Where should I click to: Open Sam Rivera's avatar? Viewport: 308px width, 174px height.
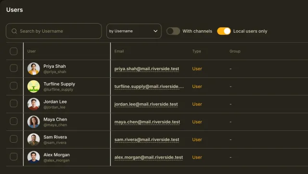[x=34, y=139]
